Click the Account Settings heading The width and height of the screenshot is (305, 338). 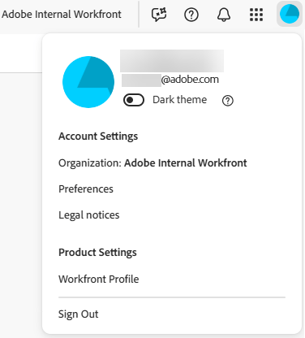pos(98,136)
